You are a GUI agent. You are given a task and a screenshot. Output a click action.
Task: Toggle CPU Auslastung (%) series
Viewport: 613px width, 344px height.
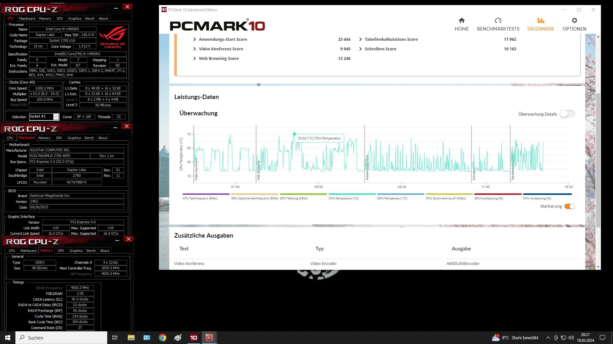point(547,197)
